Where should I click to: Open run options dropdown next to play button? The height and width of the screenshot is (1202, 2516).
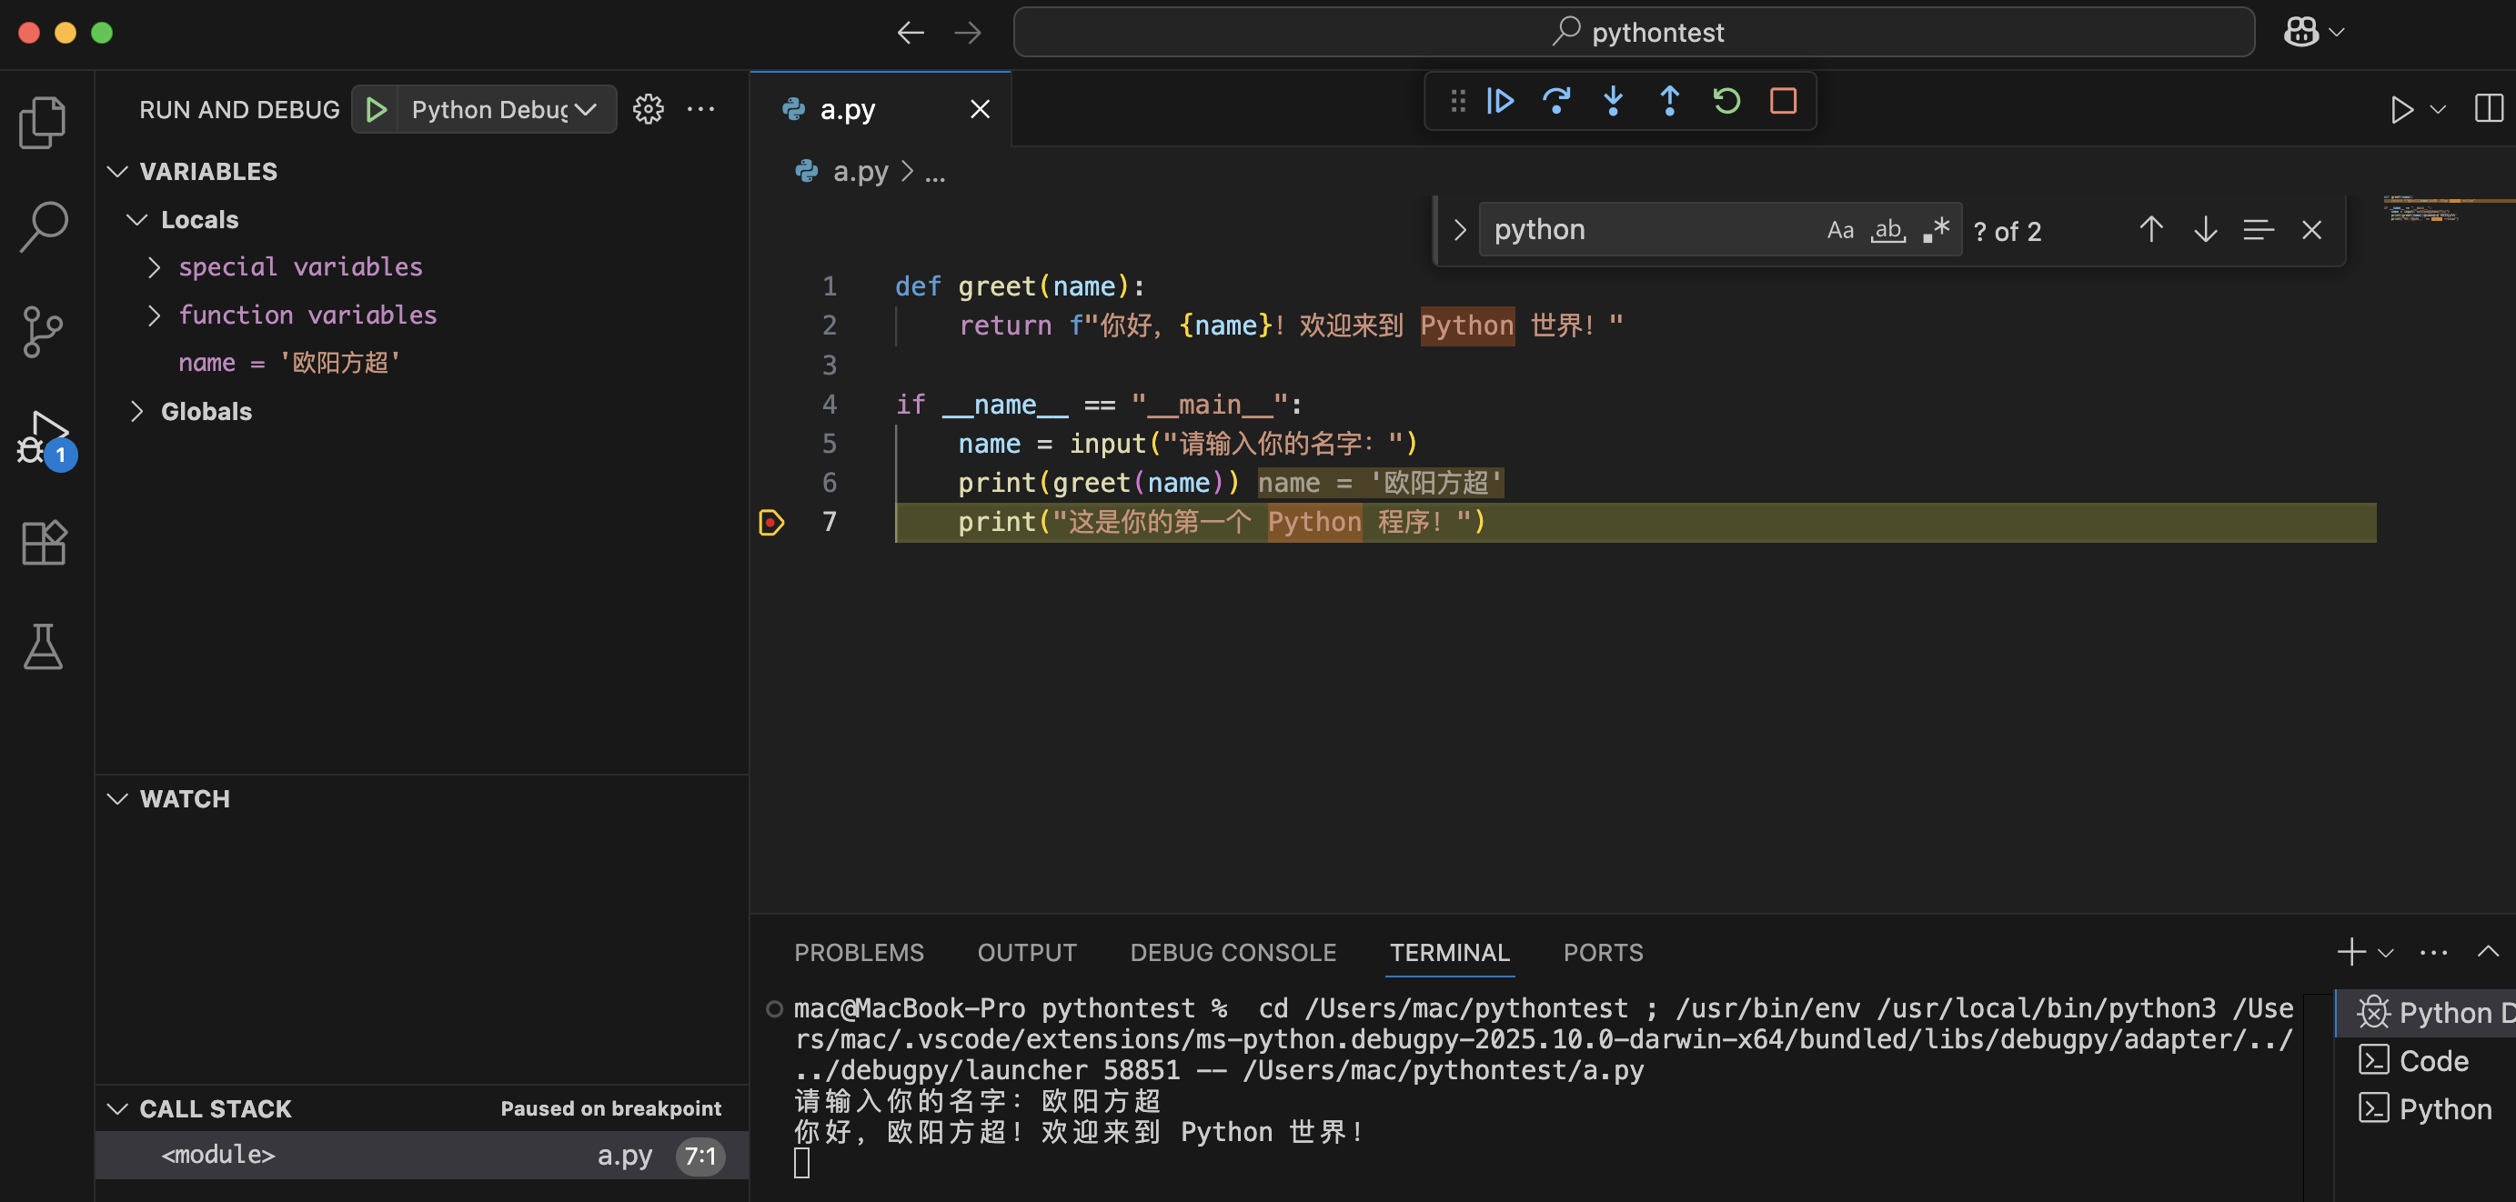tap(2438, 109)
